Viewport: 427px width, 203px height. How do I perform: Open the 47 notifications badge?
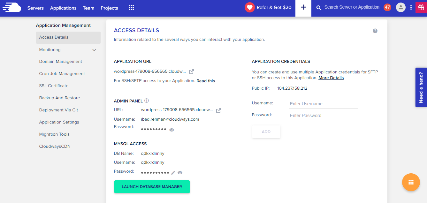pos(387,7)
